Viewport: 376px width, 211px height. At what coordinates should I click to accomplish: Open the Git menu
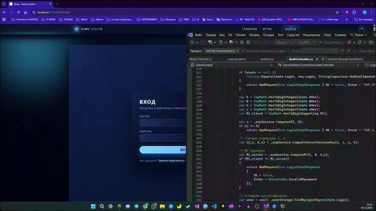click(230, 35)
